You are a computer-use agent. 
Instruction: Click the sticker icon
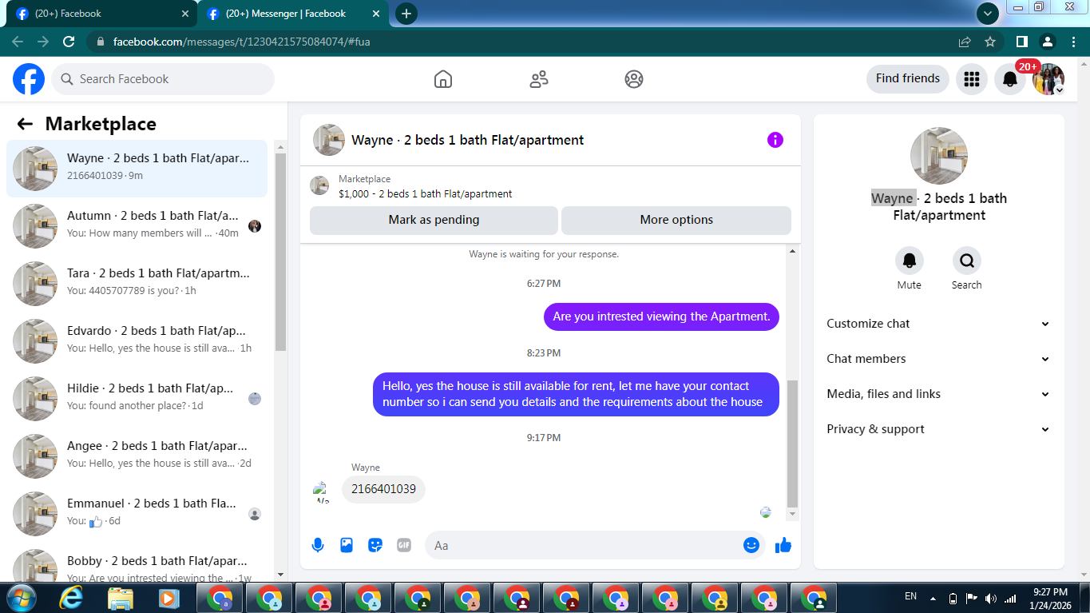tap(375, 545)
